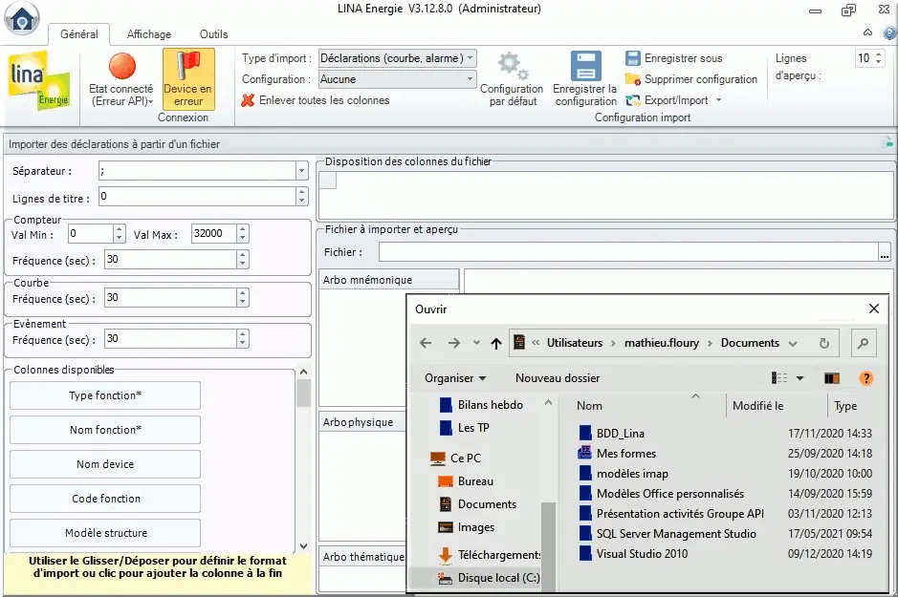The height and width of the screenshot is (597, 898).
Task: Switch to the Outils tab
Action: tap(213, 34)
